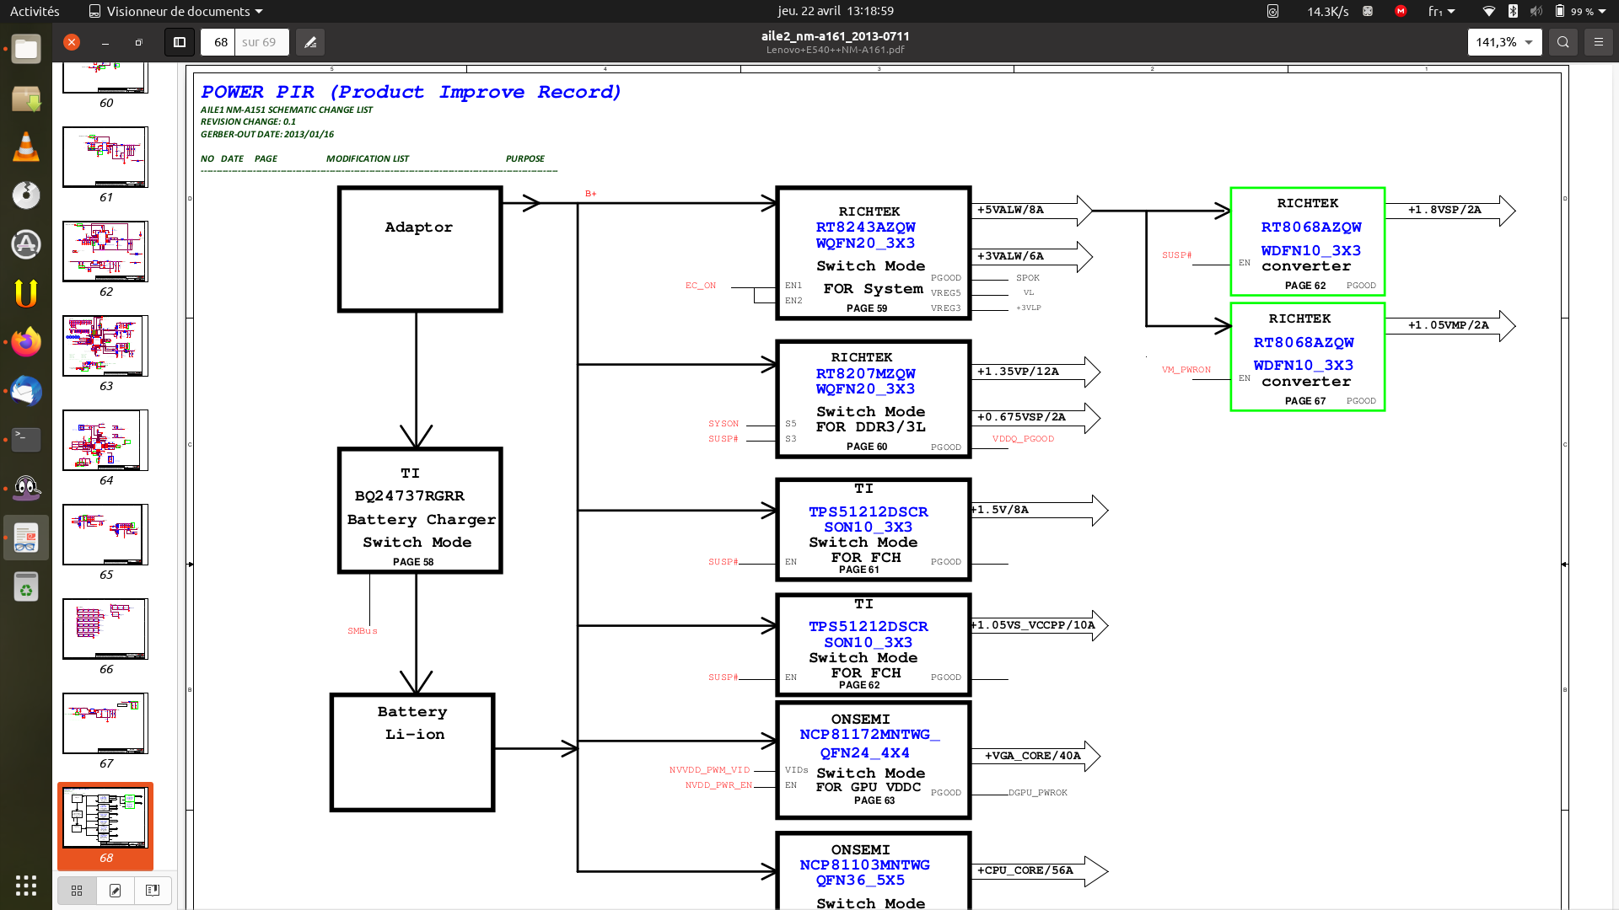Launch the package installer dock icon
Screen dimensions: 1619x910
(26, 99)
